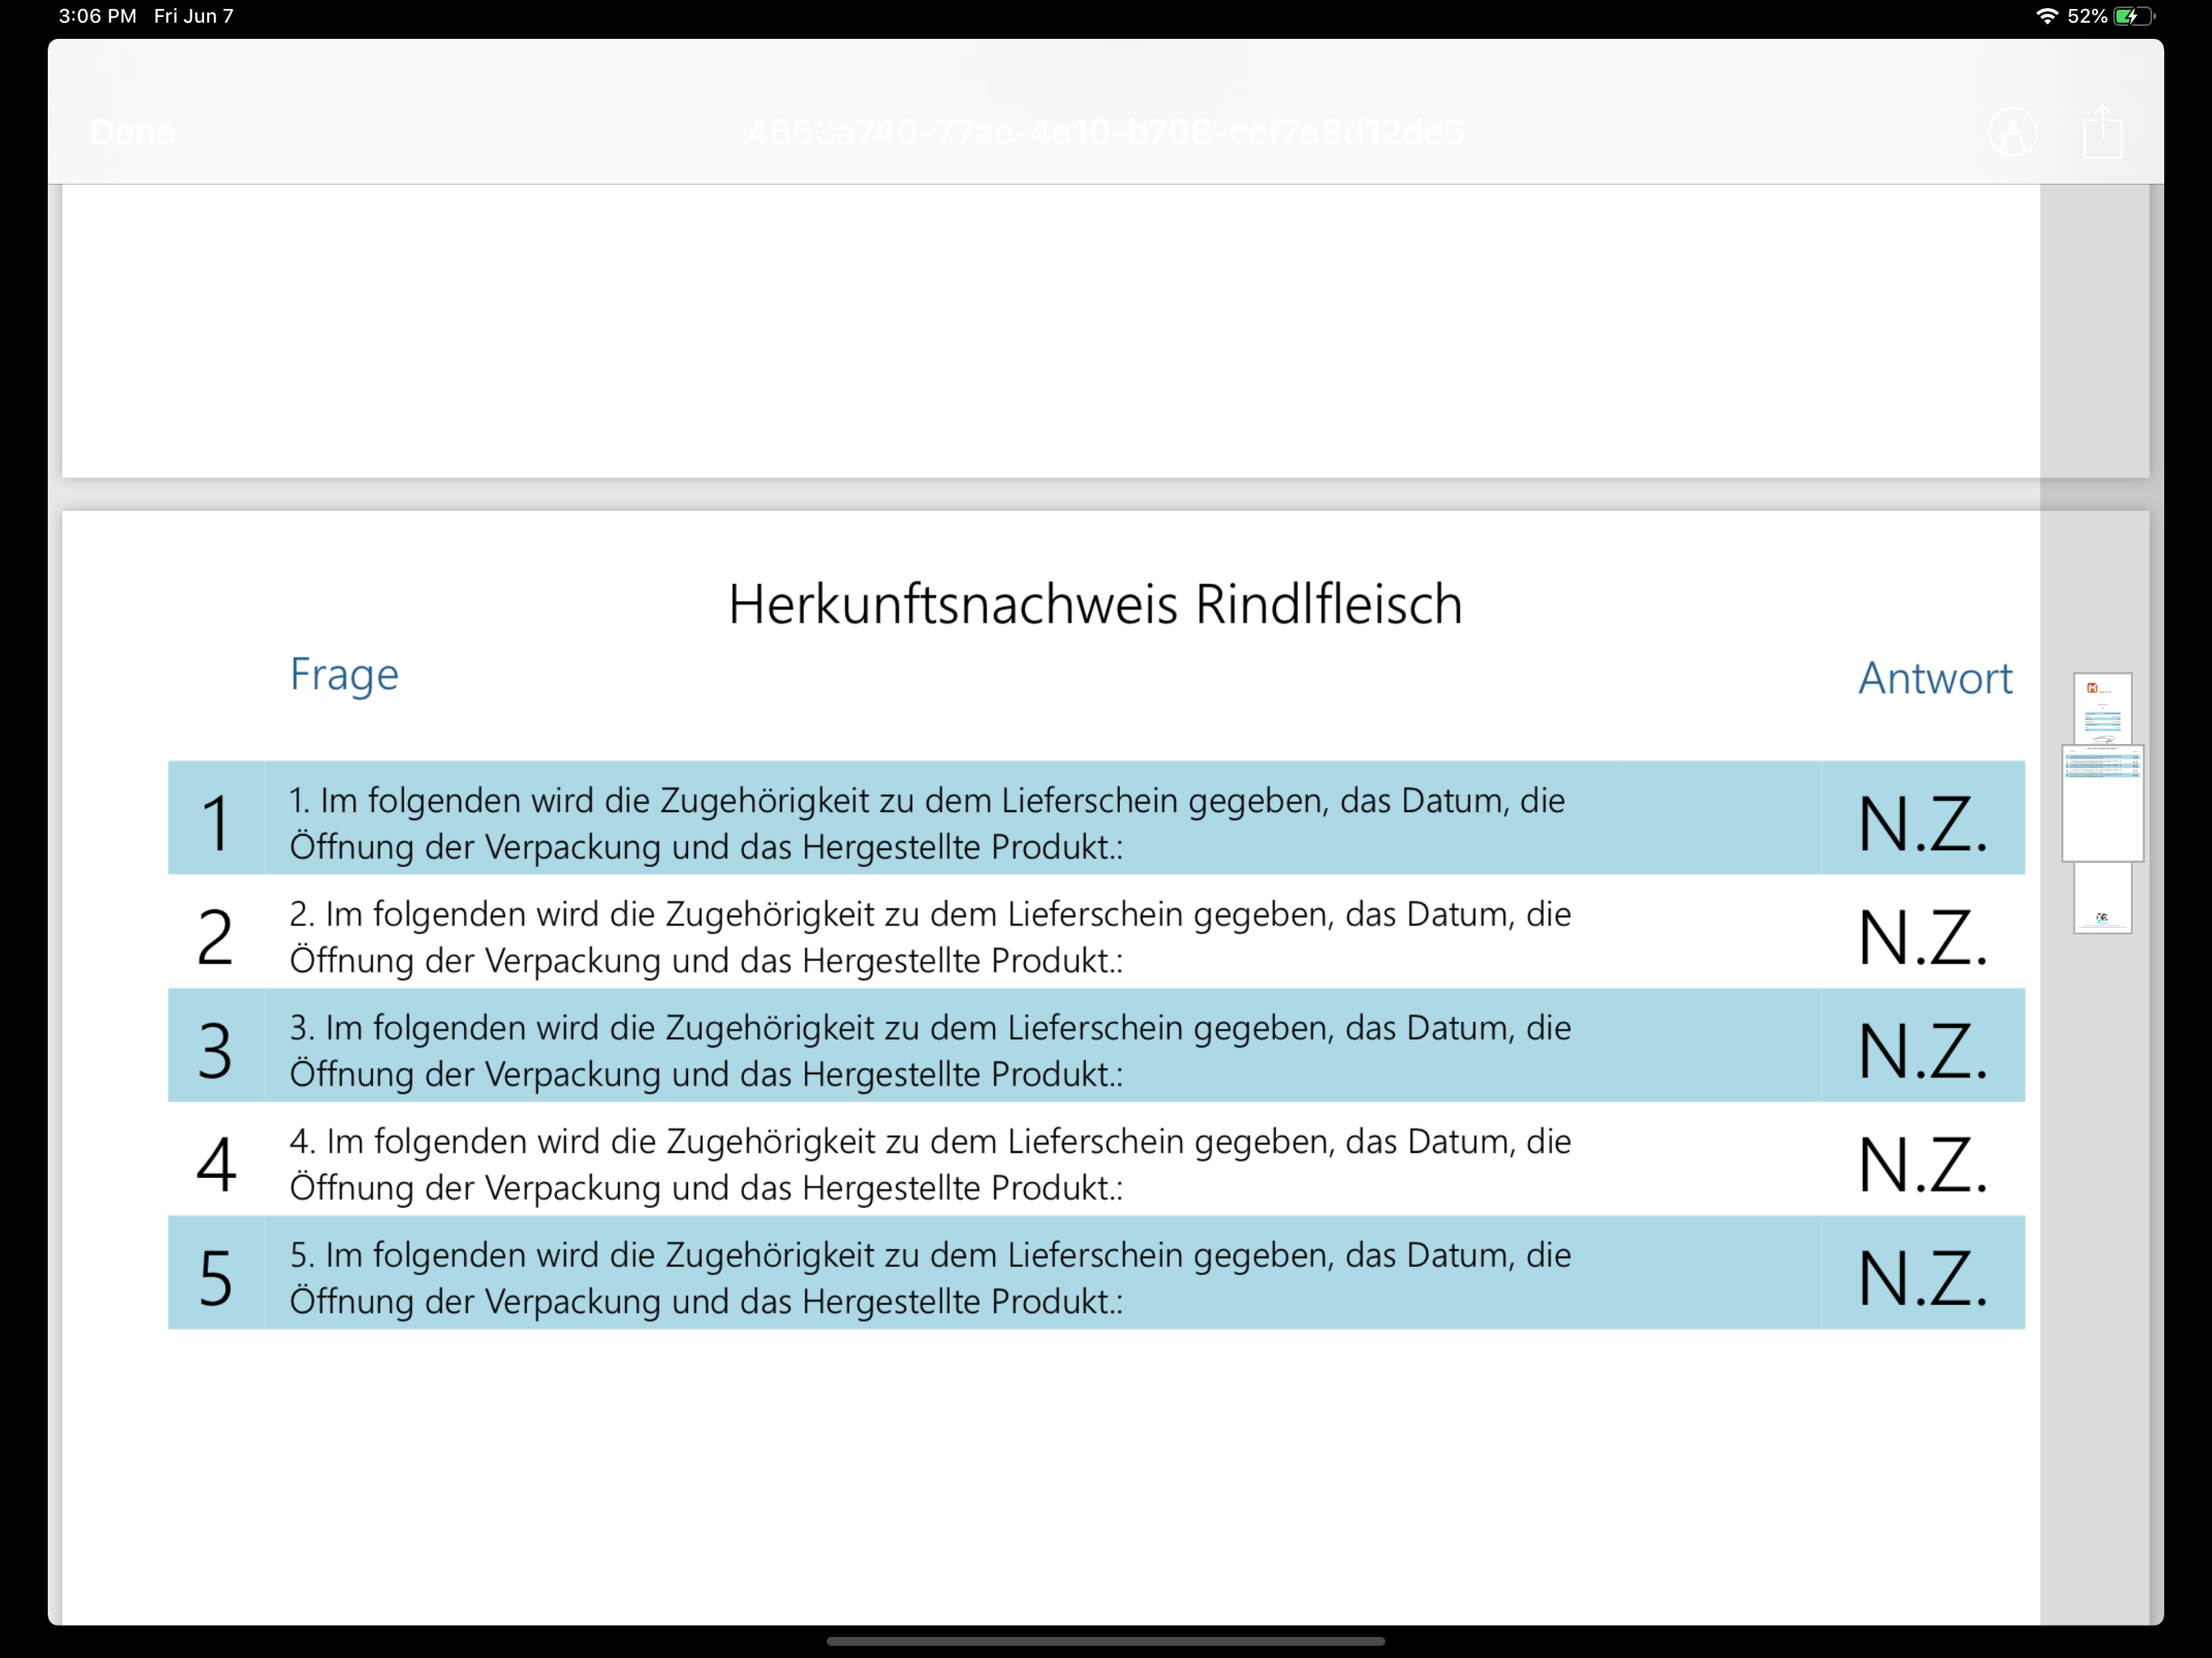Open the share sheet icon
Viewport: 2212px width, 1658px height.
2102,131
